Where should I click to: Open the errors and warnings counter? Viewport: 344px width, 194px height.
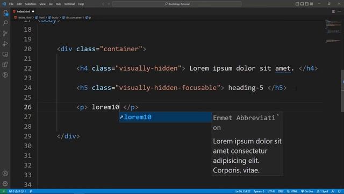tap(17, 191)
